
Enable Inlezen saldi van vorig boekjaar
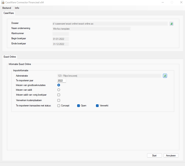coord(59,95)
